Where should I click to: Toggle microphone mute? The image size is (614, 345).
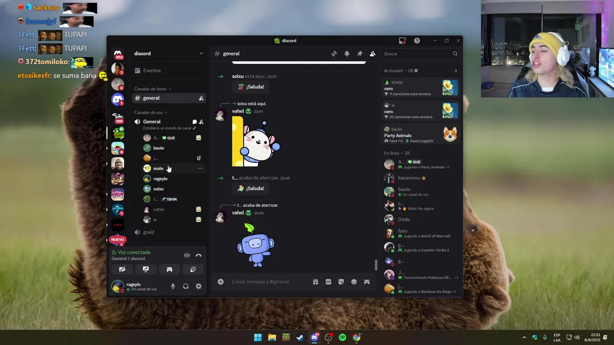pos(173,287)
